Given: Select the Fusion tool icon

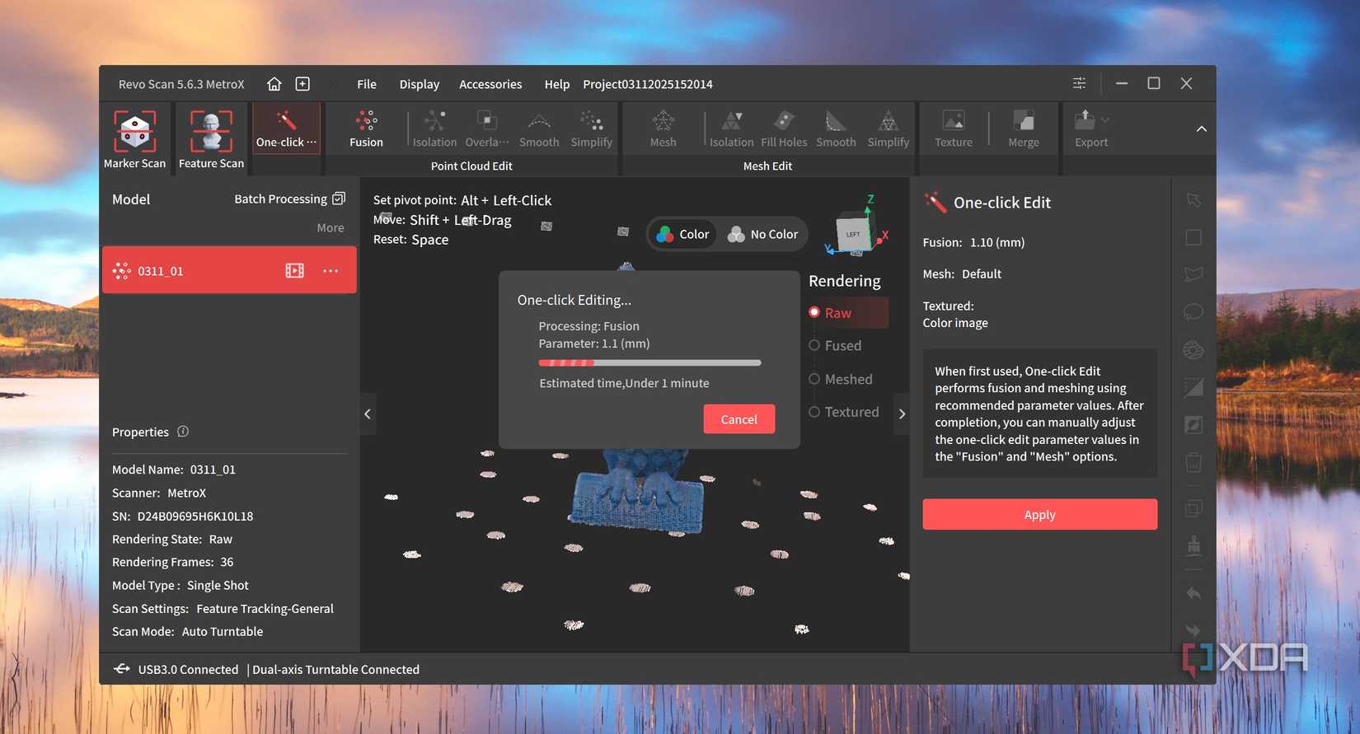Looking at the screenshot, I should 366,129.
